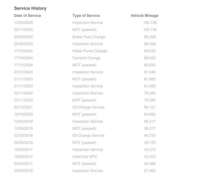Click the Used Car MPC entry
The image size is (202, 183).
point(85,156)
